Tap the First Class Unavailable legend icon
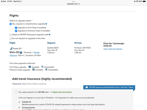 tap(42, 67)
